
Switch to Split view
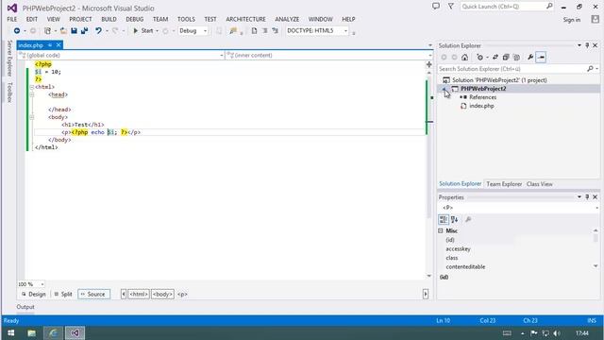(x=63, y=294)
